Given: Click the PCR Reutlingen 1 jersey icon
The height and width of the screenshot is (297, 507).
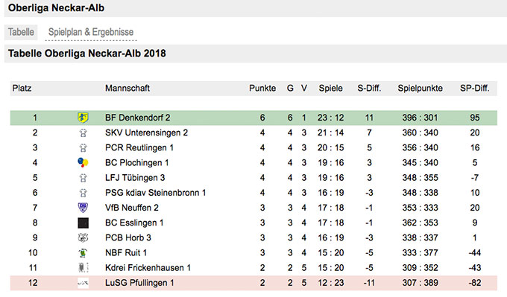Looking at the screenshot, I should [x=83, y=148].
